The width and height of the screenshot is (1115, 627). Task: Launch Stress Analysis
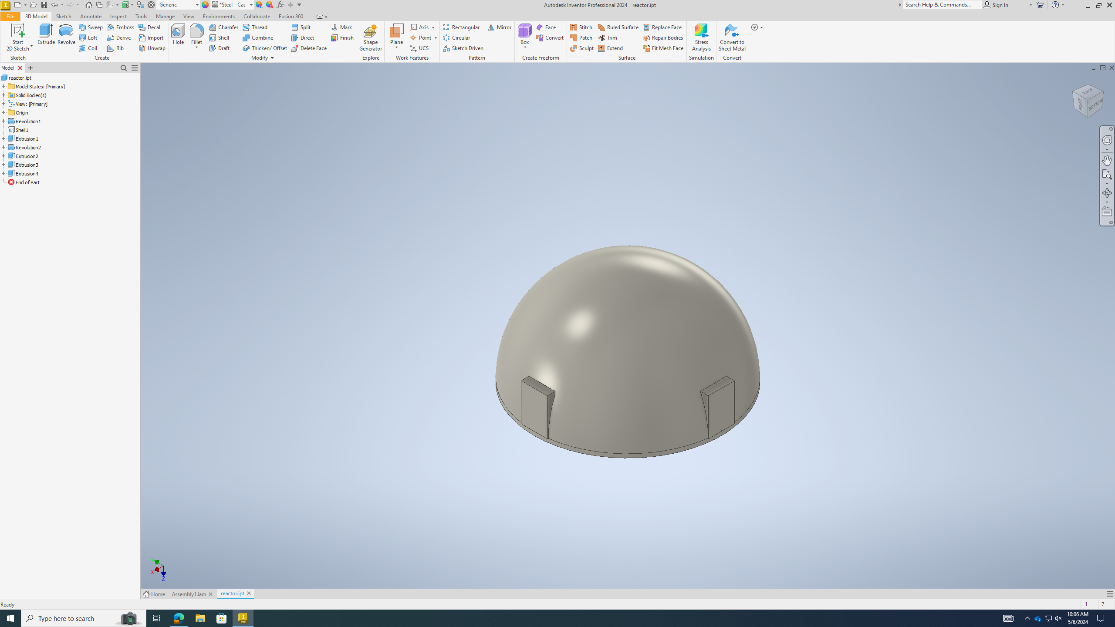(x=701, y=37)
